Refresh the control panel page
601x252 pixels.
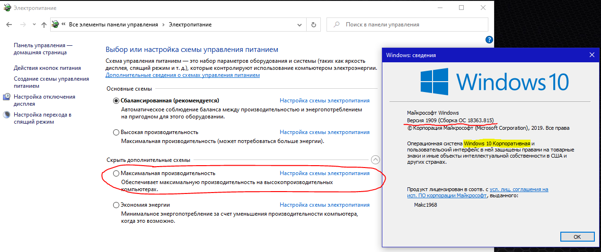click(313, 25)
